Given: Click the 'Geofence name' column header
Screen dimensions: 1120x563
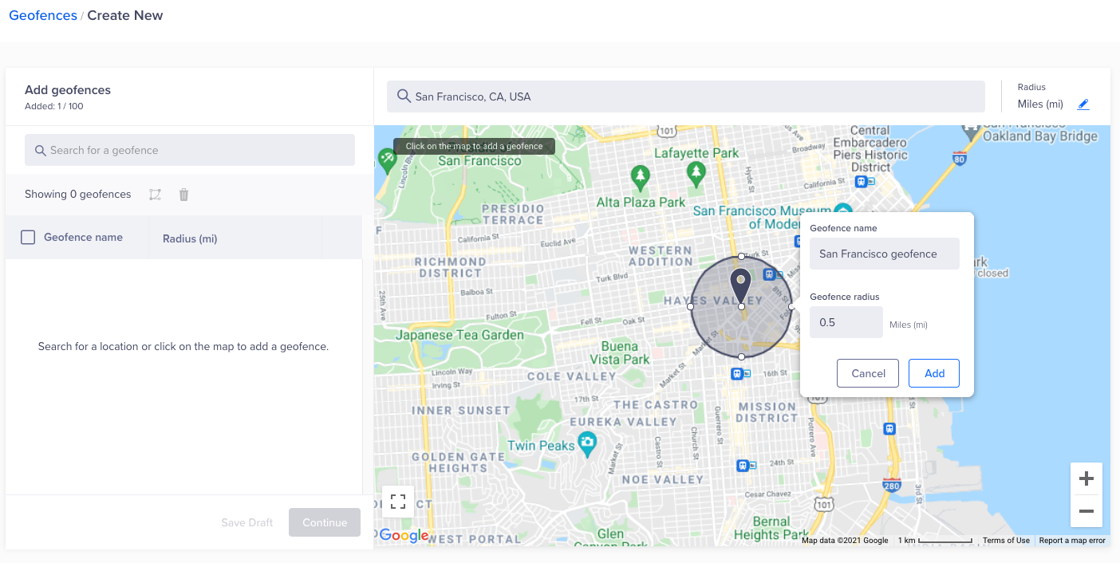Looking at the screenshot, I should 83,237.
